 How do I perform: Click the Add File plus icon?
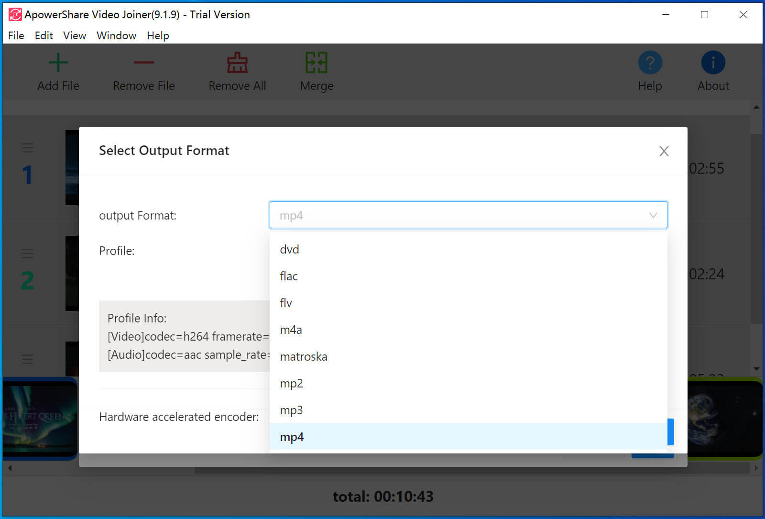coord(58,63)
